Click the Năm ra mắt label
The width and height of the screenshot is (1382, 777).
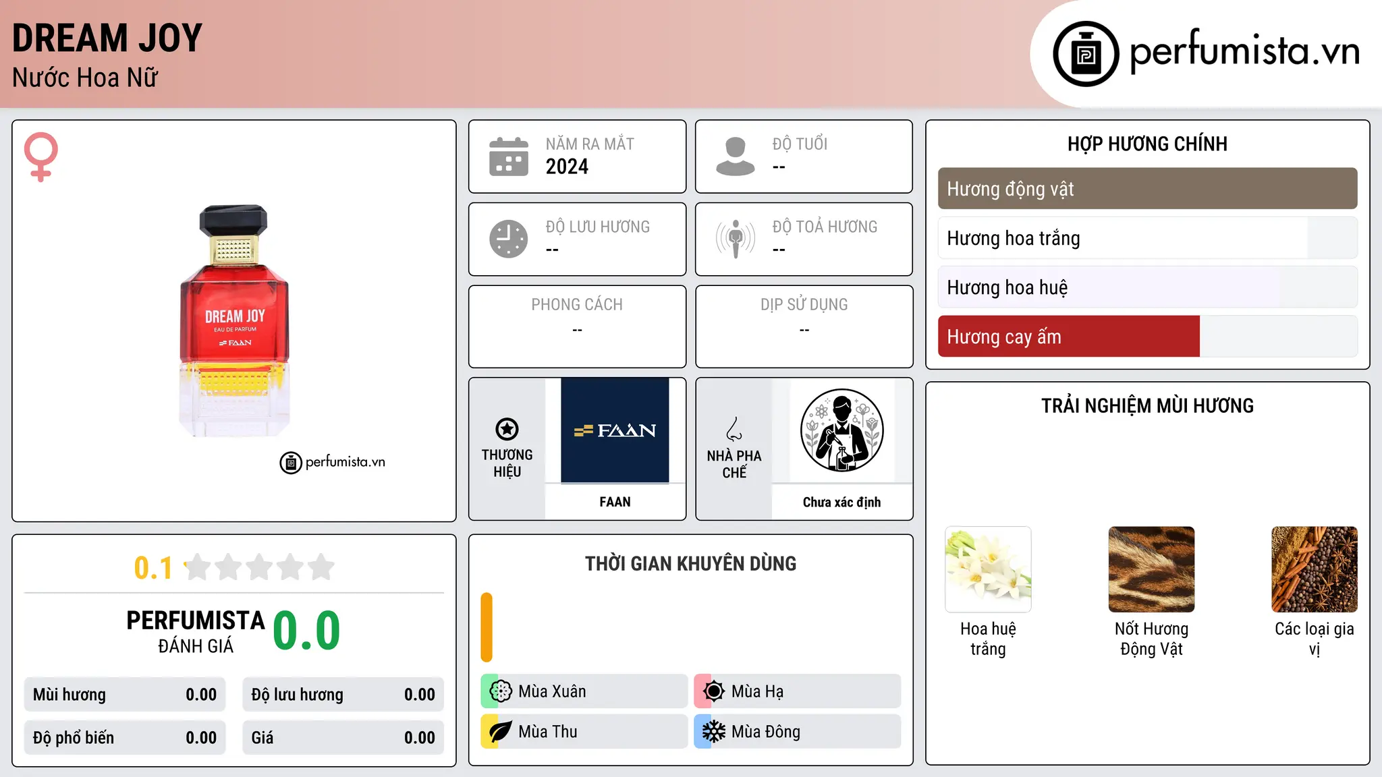pyautogui.click(x=590, y=144)
